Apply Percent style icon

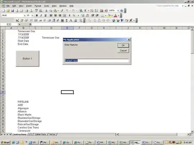(x=74, y=15)
